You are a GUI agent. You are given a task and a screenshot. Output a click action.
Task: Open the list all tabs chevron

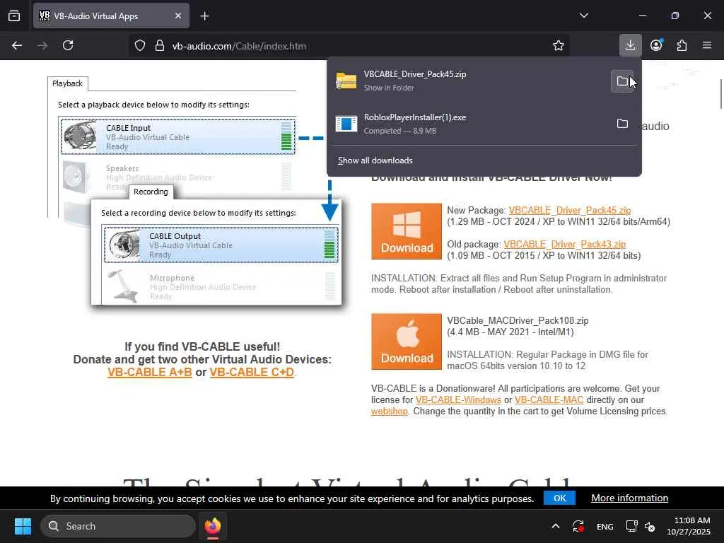pos(583,16)
